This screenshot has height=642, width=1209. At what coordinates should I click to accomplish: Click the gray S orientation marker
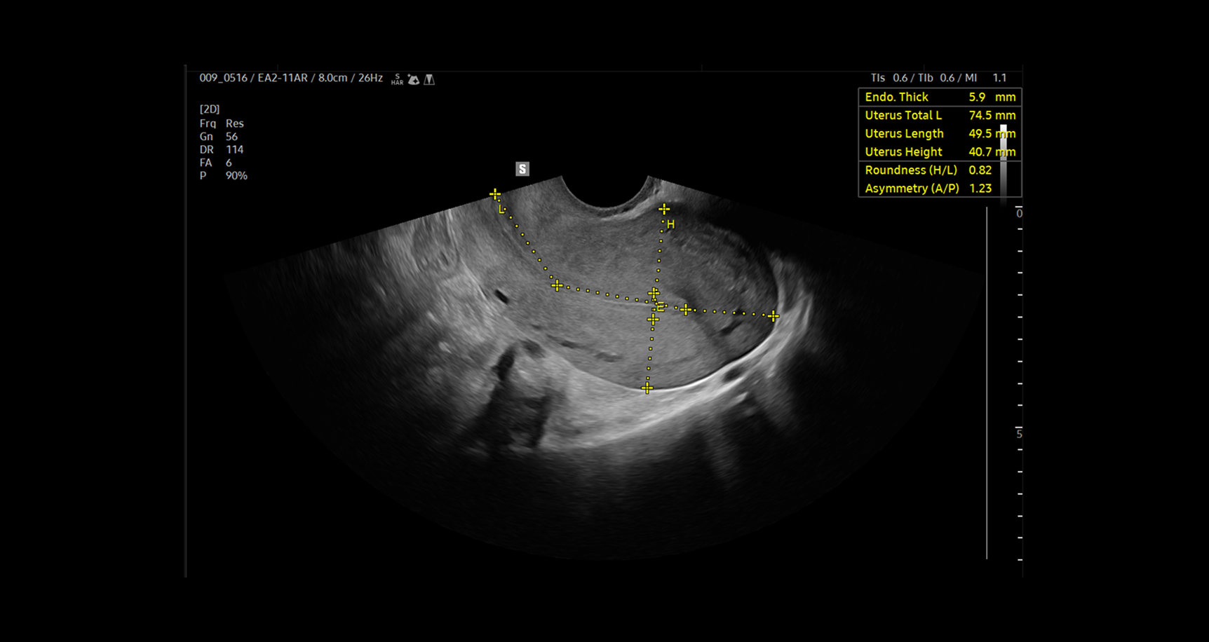522,169
